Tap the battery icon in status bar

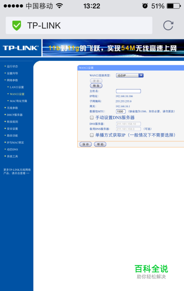174,6
